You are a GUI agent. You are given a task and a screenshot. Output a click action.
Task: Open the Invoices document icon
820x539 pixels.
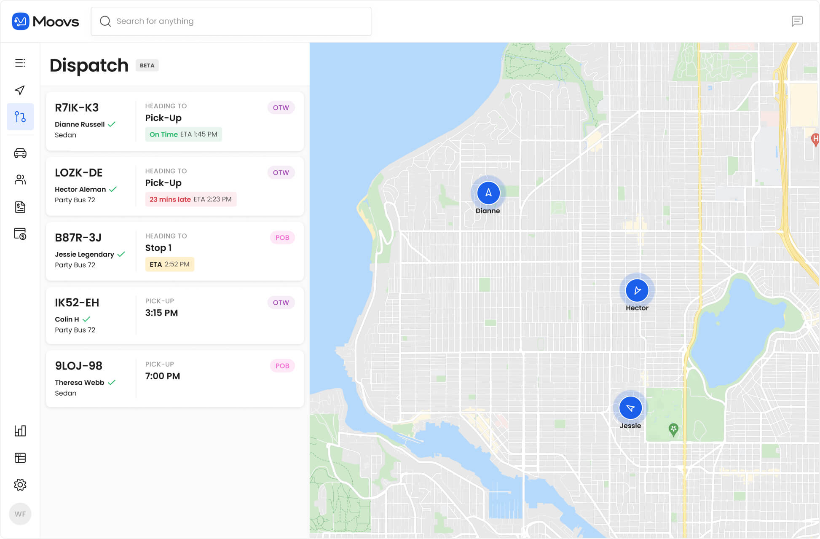click(20, 207)
